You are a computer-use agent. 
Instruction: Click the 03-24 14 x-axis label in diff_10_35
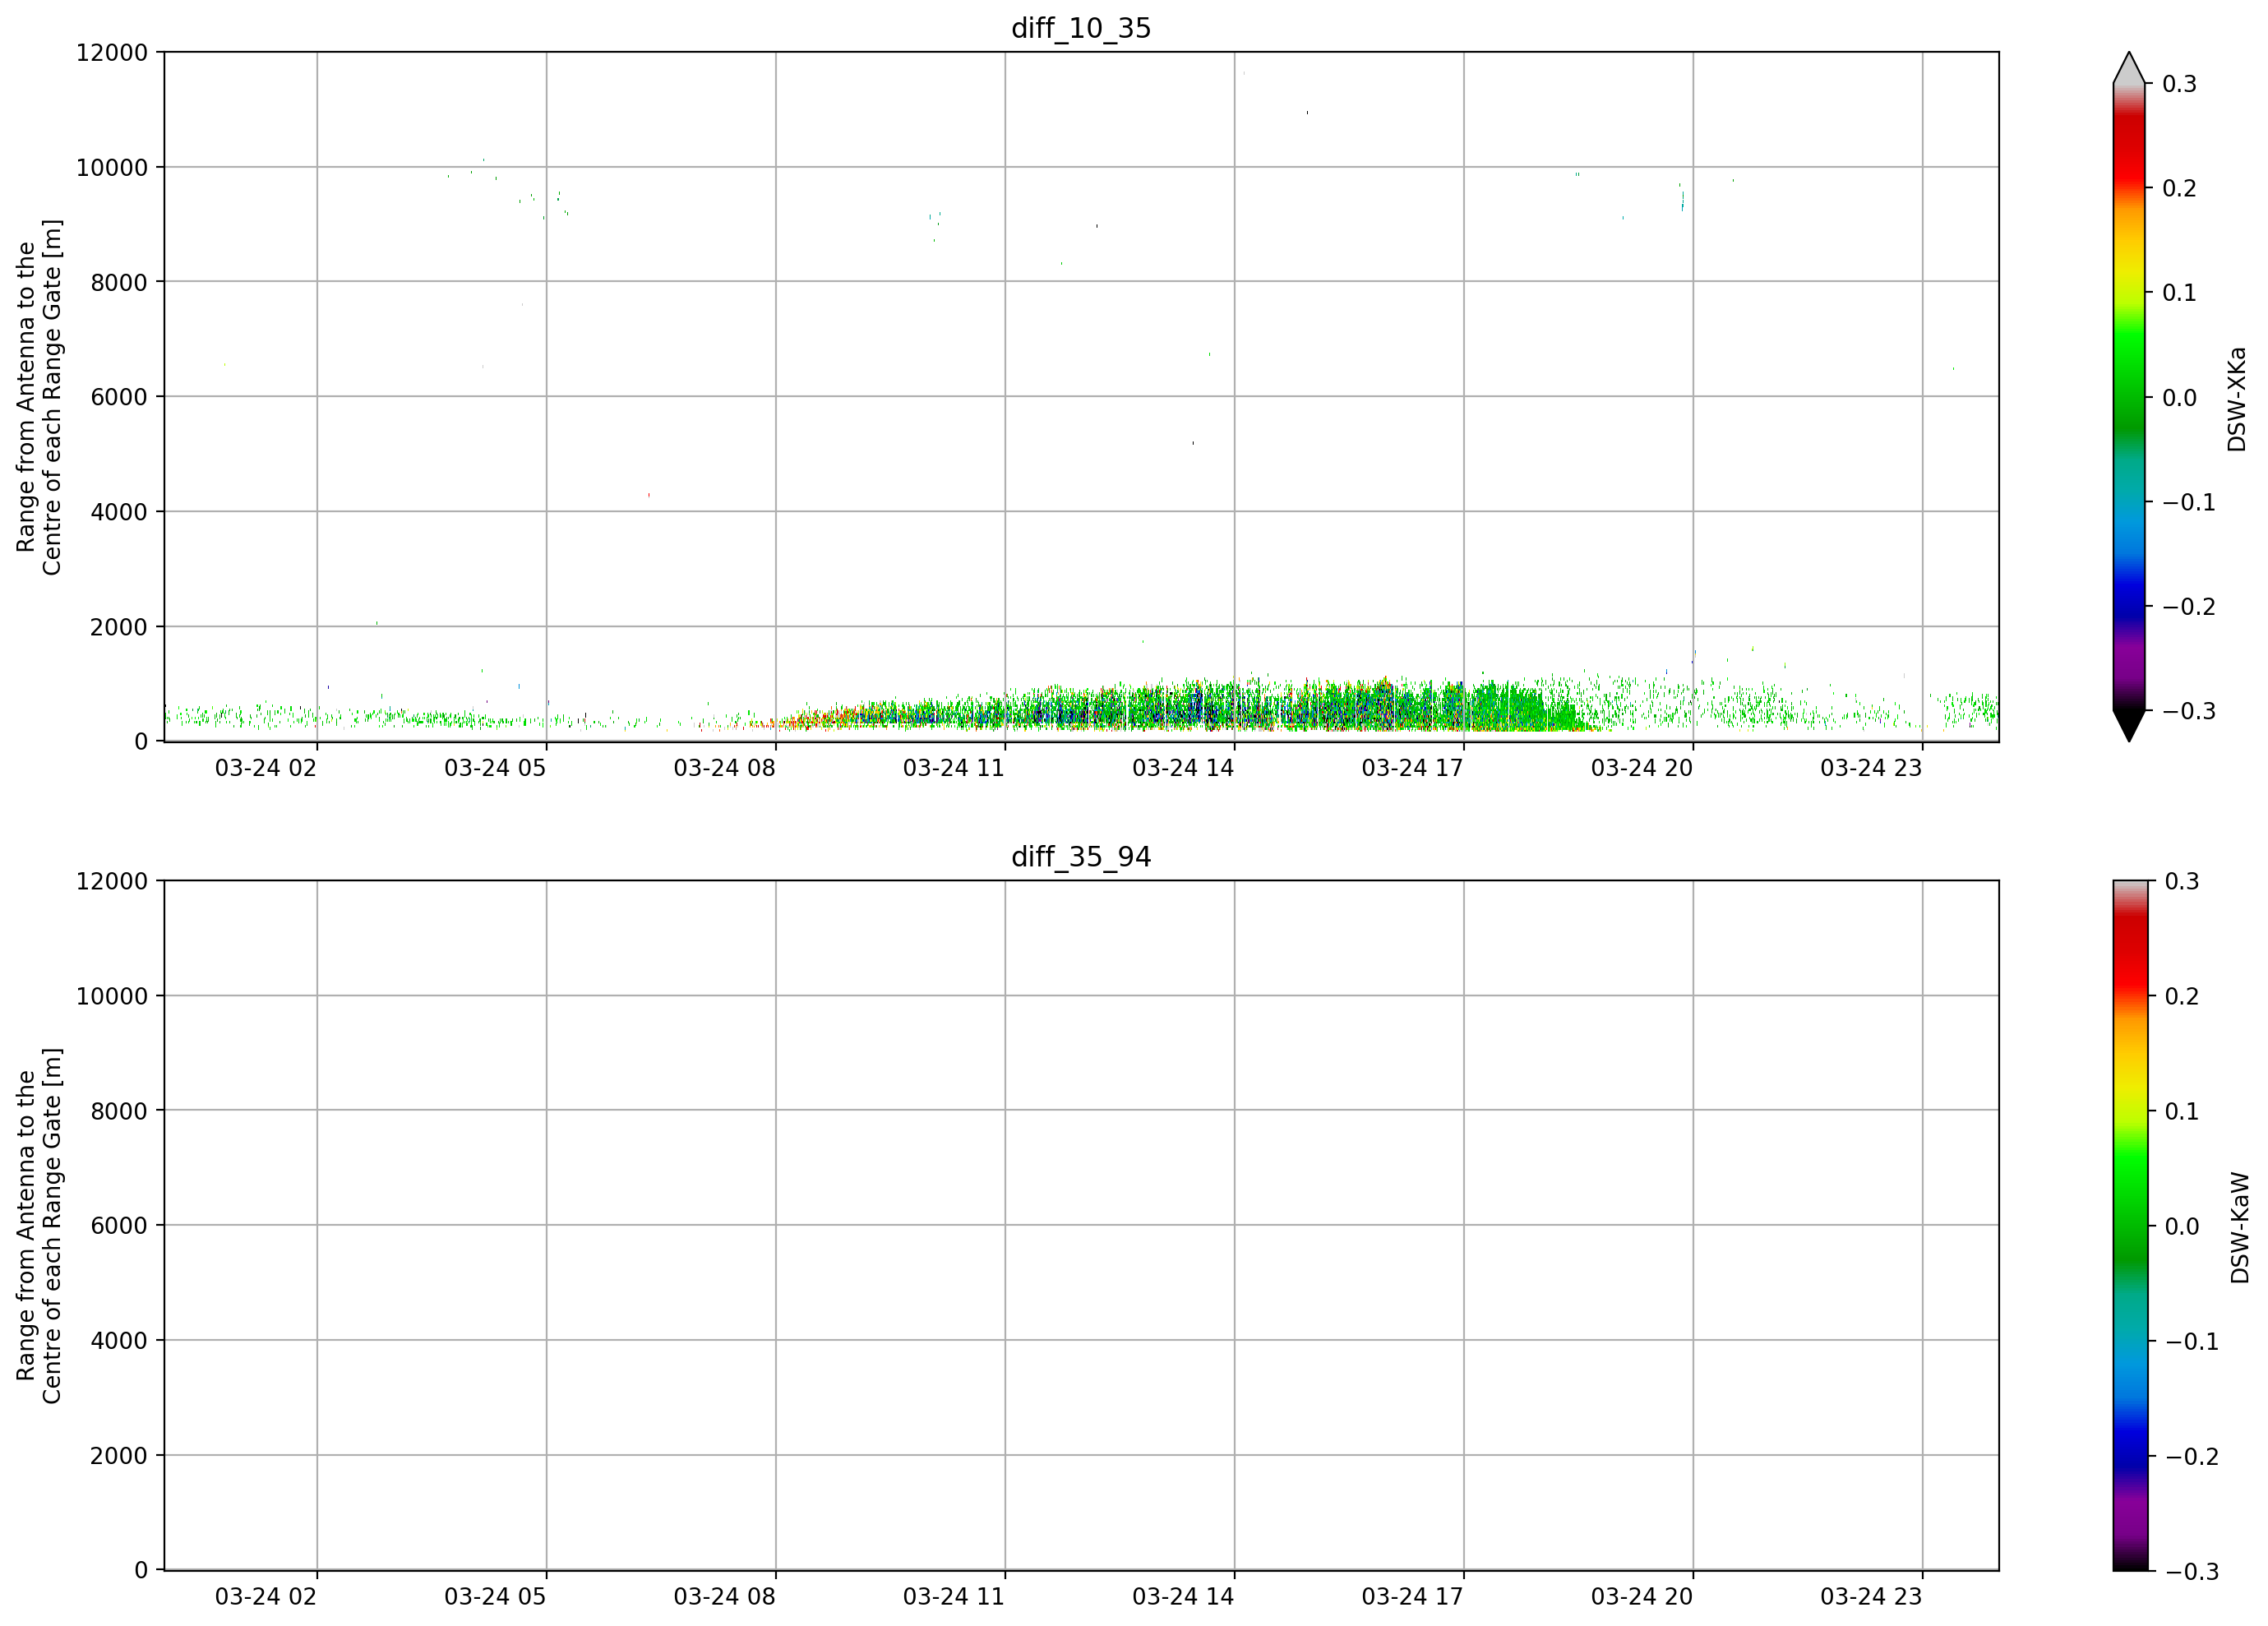(1183, 768)
